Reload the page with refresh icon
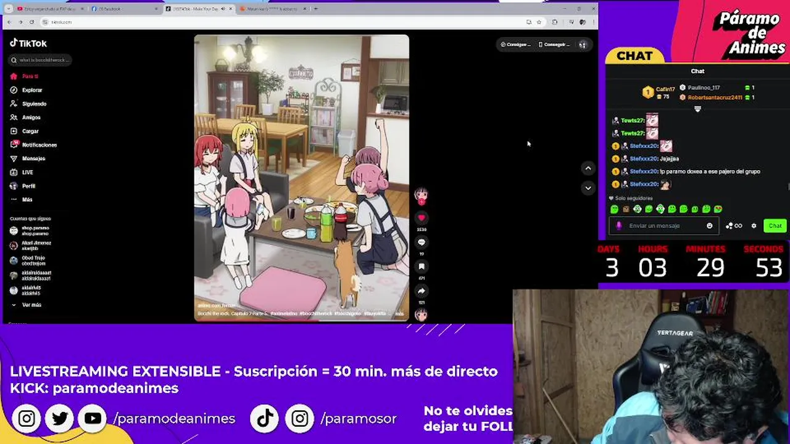Screen dimensions: 790x444 click(31, 22)
